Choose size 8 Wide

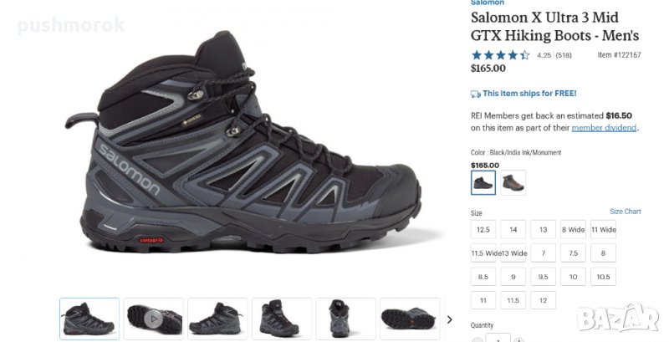point(573,229)
